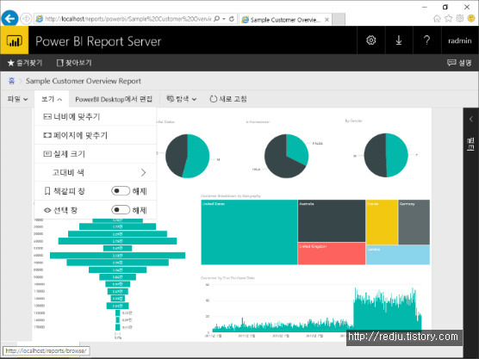Viewport: 479px width, 359px height.
Task: Select United Kingdom treemap tile
Action: tap(332, 253)
